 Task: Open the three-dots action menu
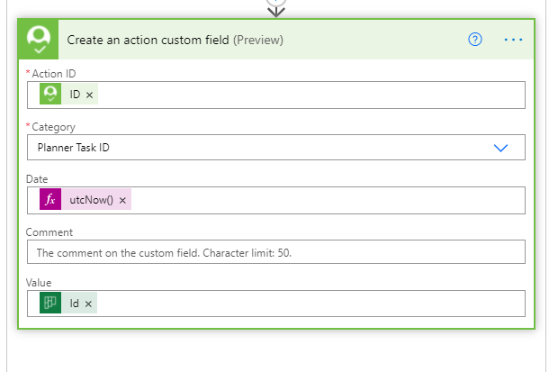[513, 40]
